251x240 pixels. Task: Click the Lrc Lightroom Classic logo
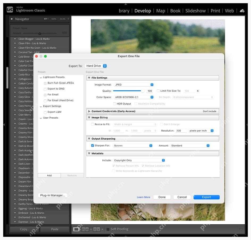[10, 10]
